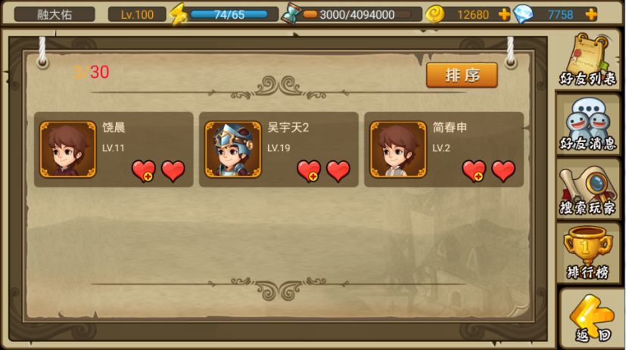Select 饶晨 avatar portrait
This screenshot has width=626, height=350.
(68, 150)
